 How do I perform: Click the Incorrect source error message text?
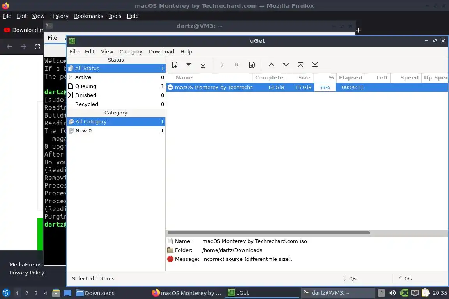point(247,259)
